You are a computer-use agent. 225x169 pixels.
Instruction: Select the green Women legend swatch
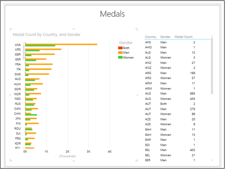120,57
